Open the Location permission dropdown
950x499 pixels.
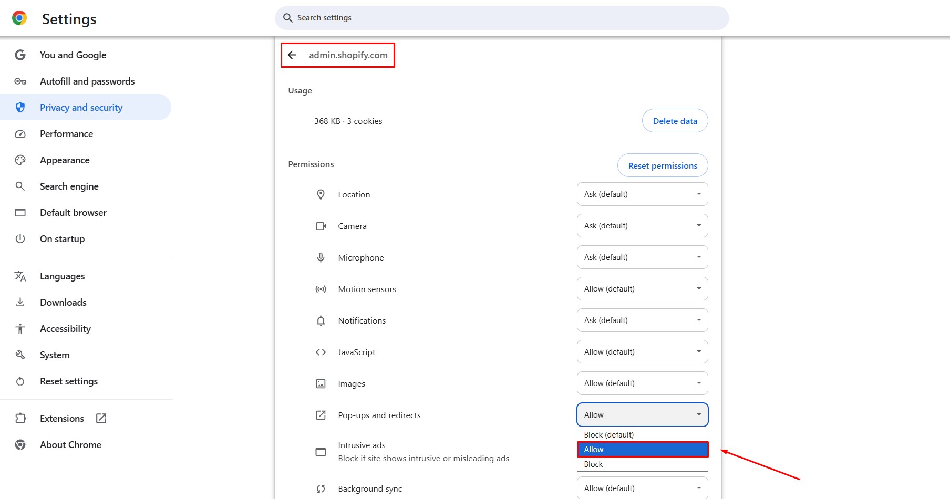click(x=642, y=194)
